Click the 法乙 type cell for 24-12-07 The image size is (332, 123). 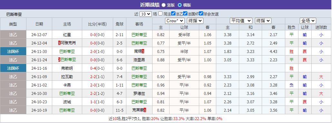click(x=13, y=35)
